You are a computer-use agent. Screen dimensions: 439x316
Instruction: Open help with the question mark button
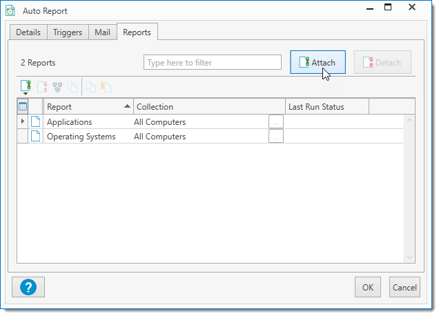coord(28,287)
